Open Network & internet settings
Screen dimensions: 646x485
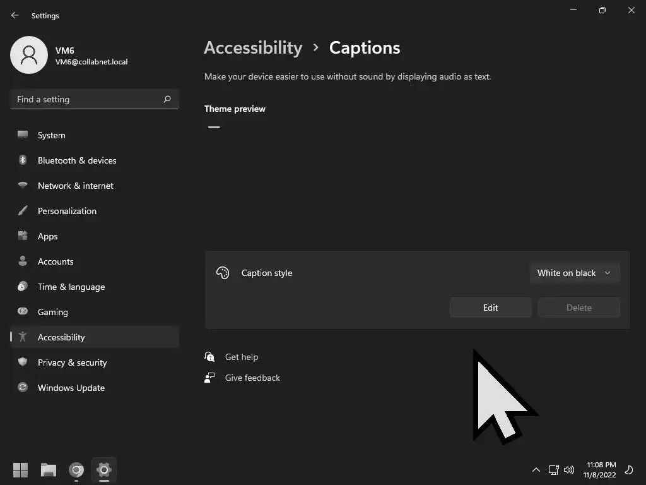click(76, 186)
